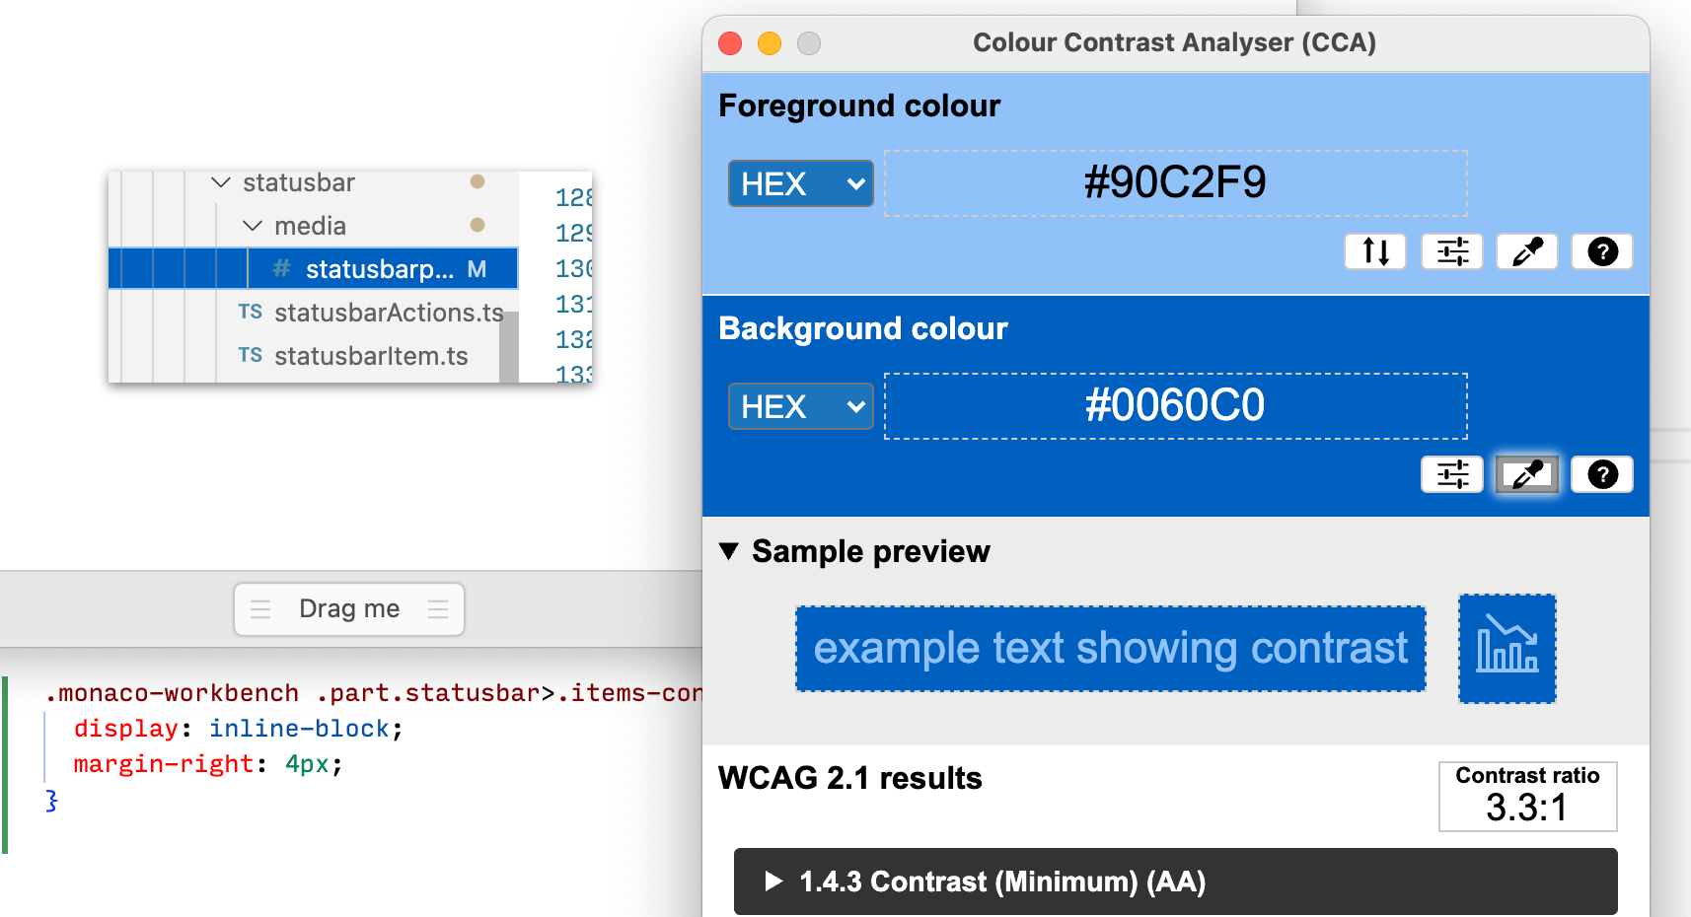Screen dimensions: 1691x917
Task: Activate the foreground eyedropper picker
Action: click(1526, 251)
